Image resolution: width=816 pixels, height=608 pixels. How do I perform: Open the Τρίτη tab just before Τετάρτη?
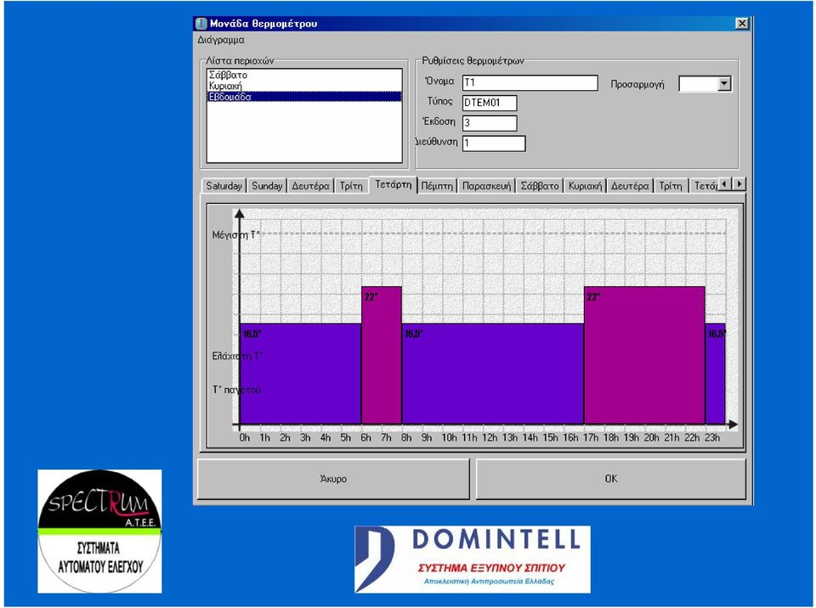351,186
